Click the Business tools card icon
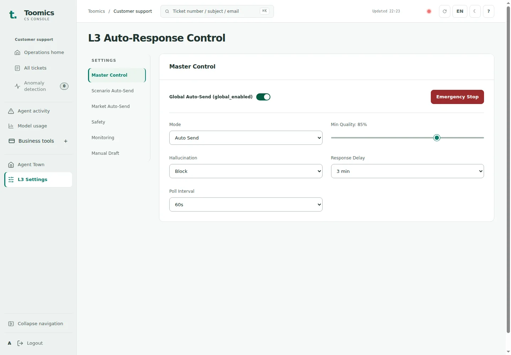This screenshot has width=511, height=355. click(12, 141)
